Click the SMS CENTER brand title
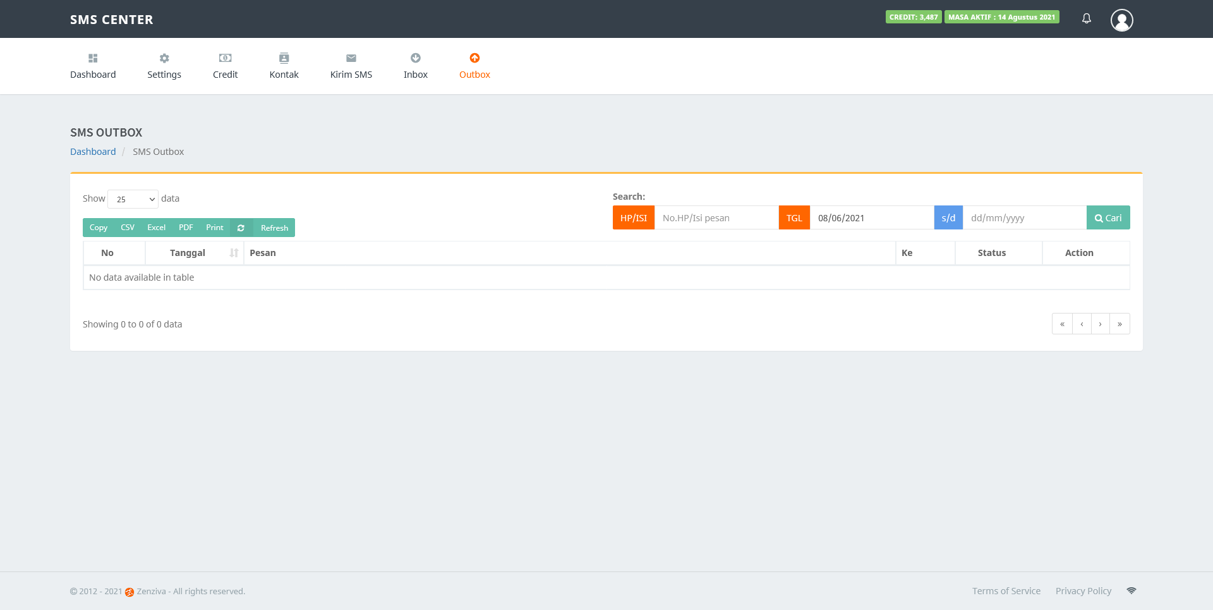The width and height of the screenshot is (1213, 610). click(x=112, y=20)
